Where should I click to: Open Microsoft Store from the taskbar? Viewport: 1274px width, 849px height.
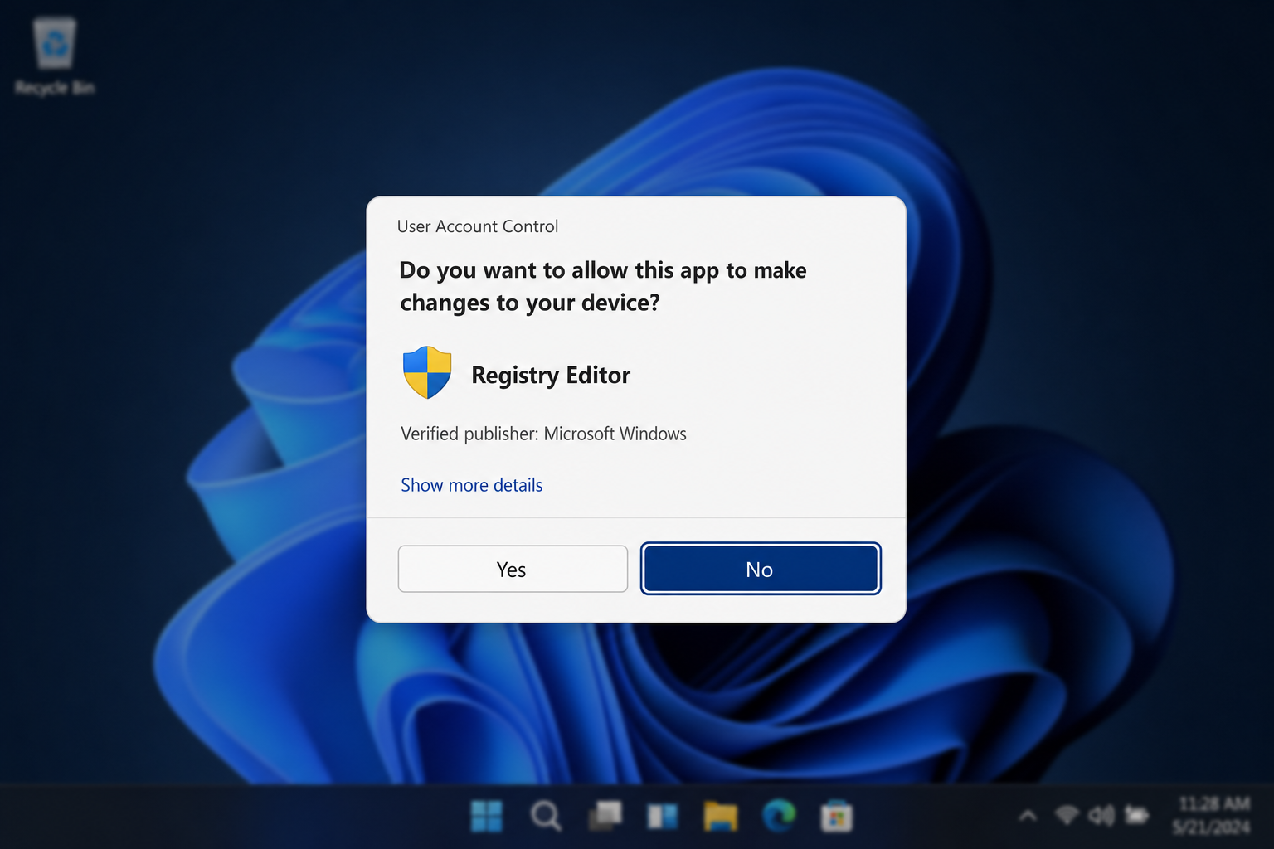(x=837, y=817)
